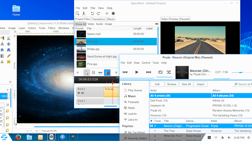Viewport: 252px width, 141px height.
Task: Click the resize arrows tool in timeline toolbar
Action: click(100, 73)
